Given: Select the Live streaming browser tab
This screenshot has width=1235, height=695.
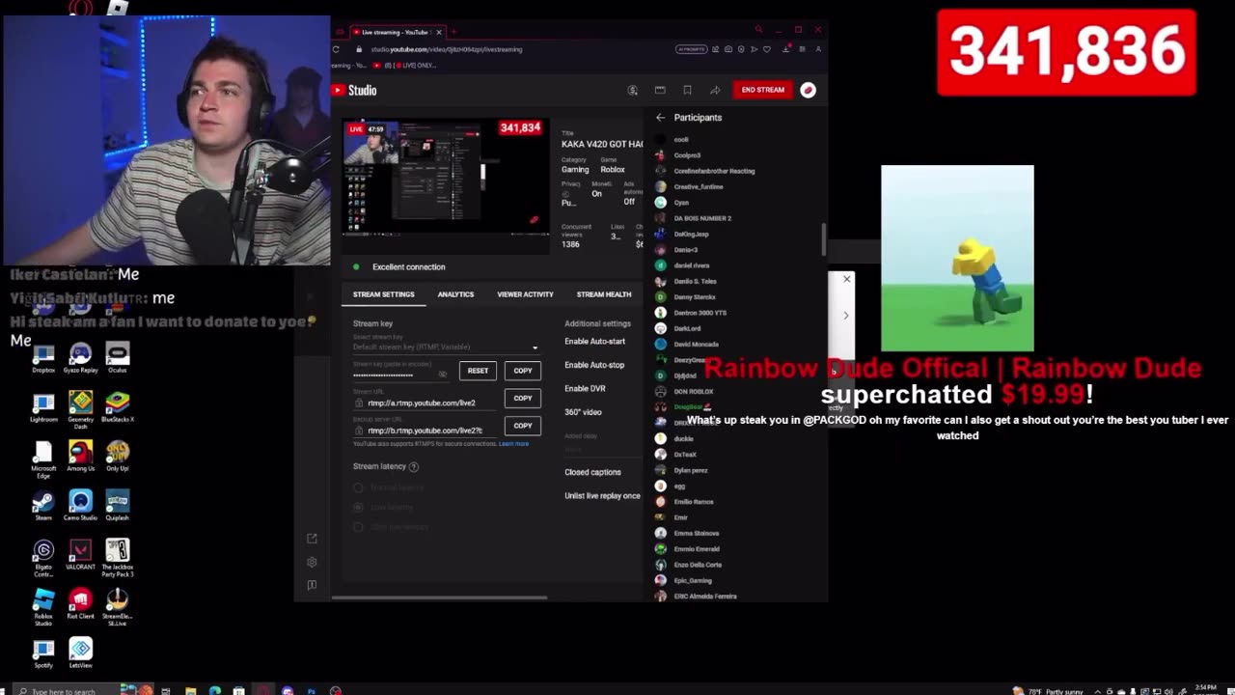Looking at the screenshot, I should [x=396, y=32].
